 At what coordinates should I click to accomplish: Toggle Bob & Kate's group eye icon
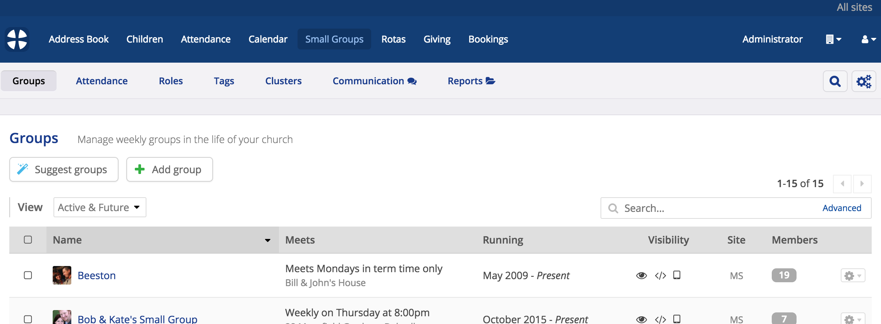(x=642, y=319)
